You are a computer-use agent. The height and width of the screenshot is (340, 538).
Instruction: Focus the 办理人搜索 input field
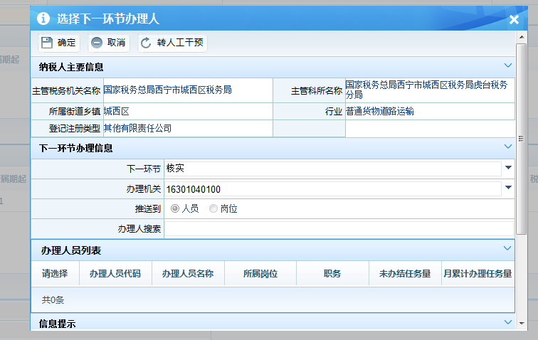339,229
